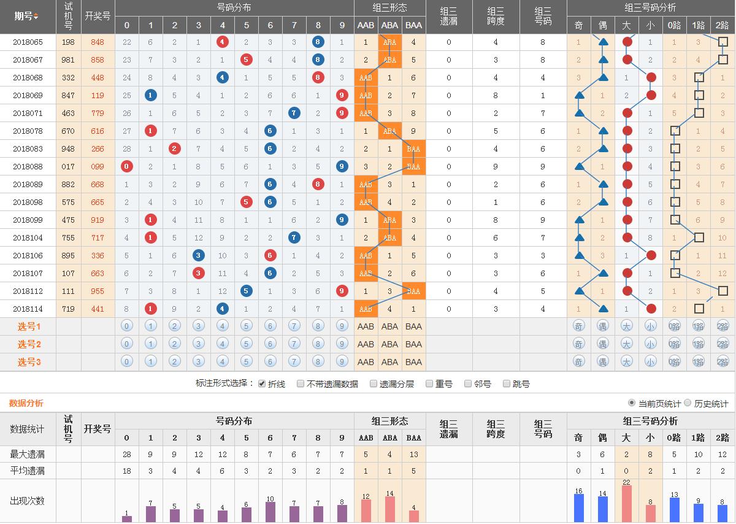Click the red 大 bar showing 22
Image resolution: width=736 pixels, height=524 pixels.
pyautogui.click(x=626, y=503)
